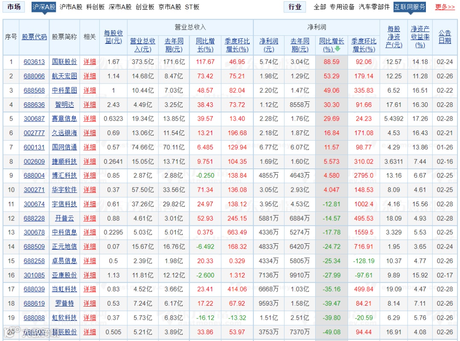Sort by 每股净资产(元) column header
460x341 pixels.
394,37
